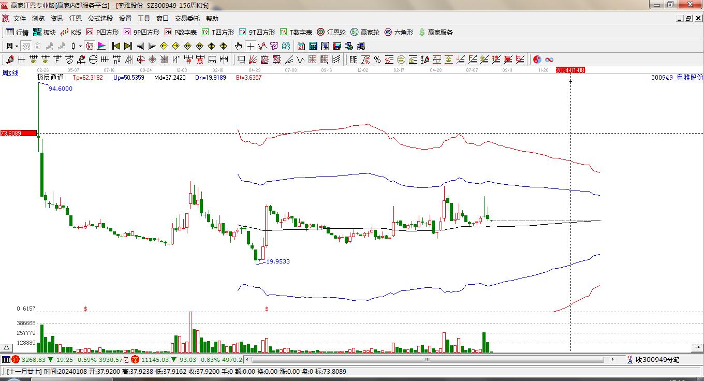
Task: Open the 行情 quotes view
Action: (x=17, y=32)
